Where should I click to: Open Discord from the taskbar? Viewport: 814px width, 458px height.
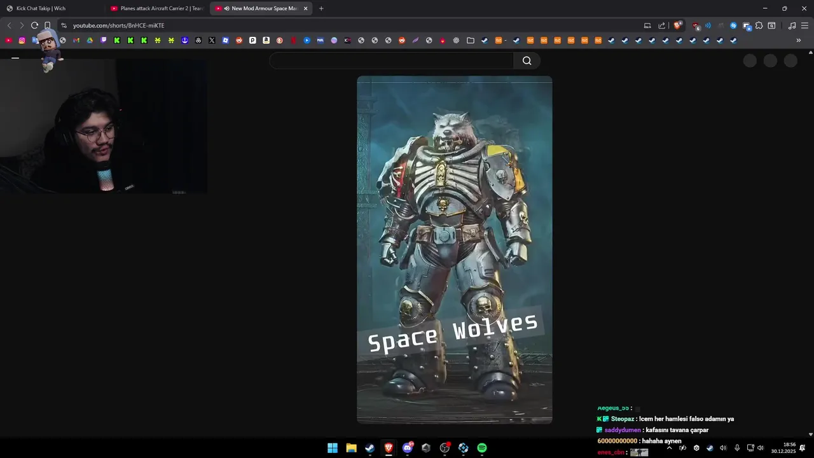click(x=408, y=448)
